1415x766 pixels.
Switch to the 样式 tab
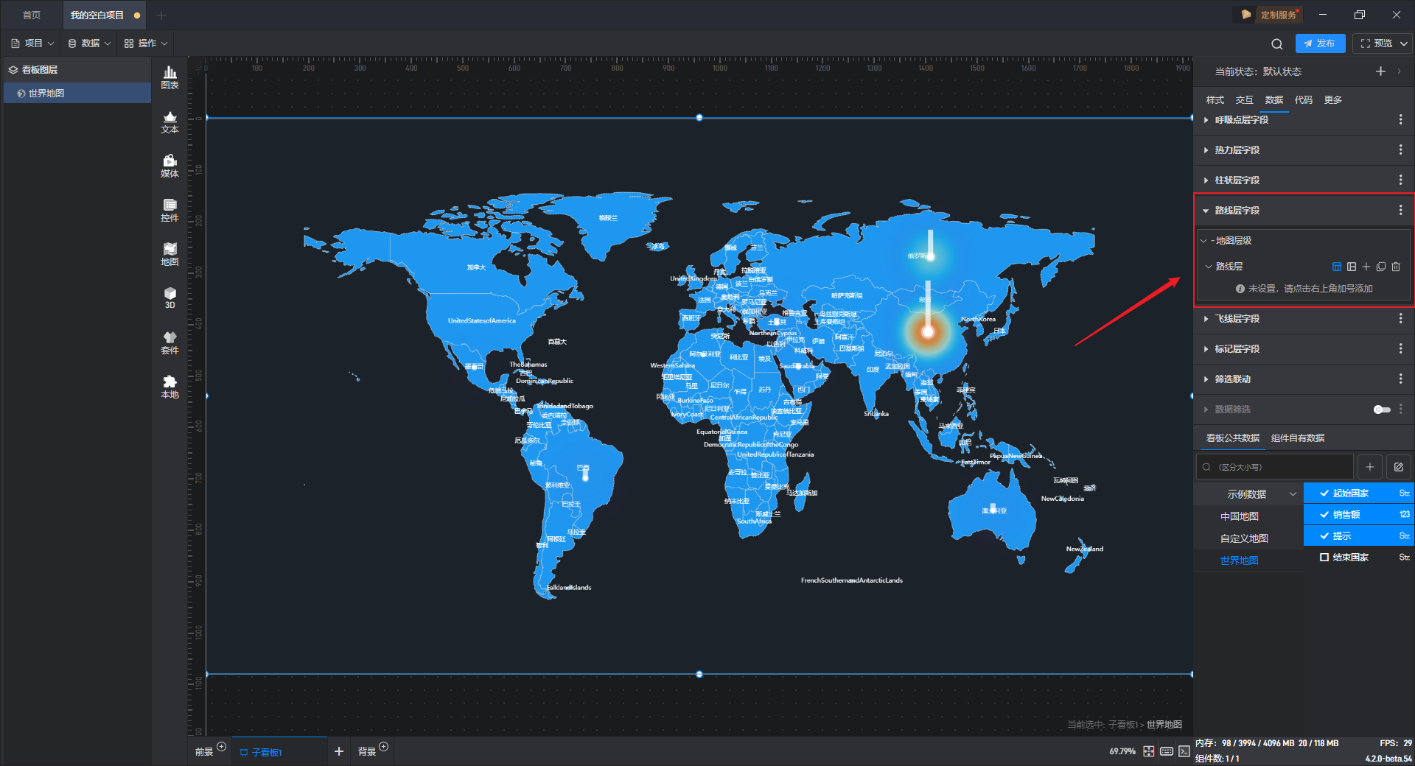click(1215, 100)
